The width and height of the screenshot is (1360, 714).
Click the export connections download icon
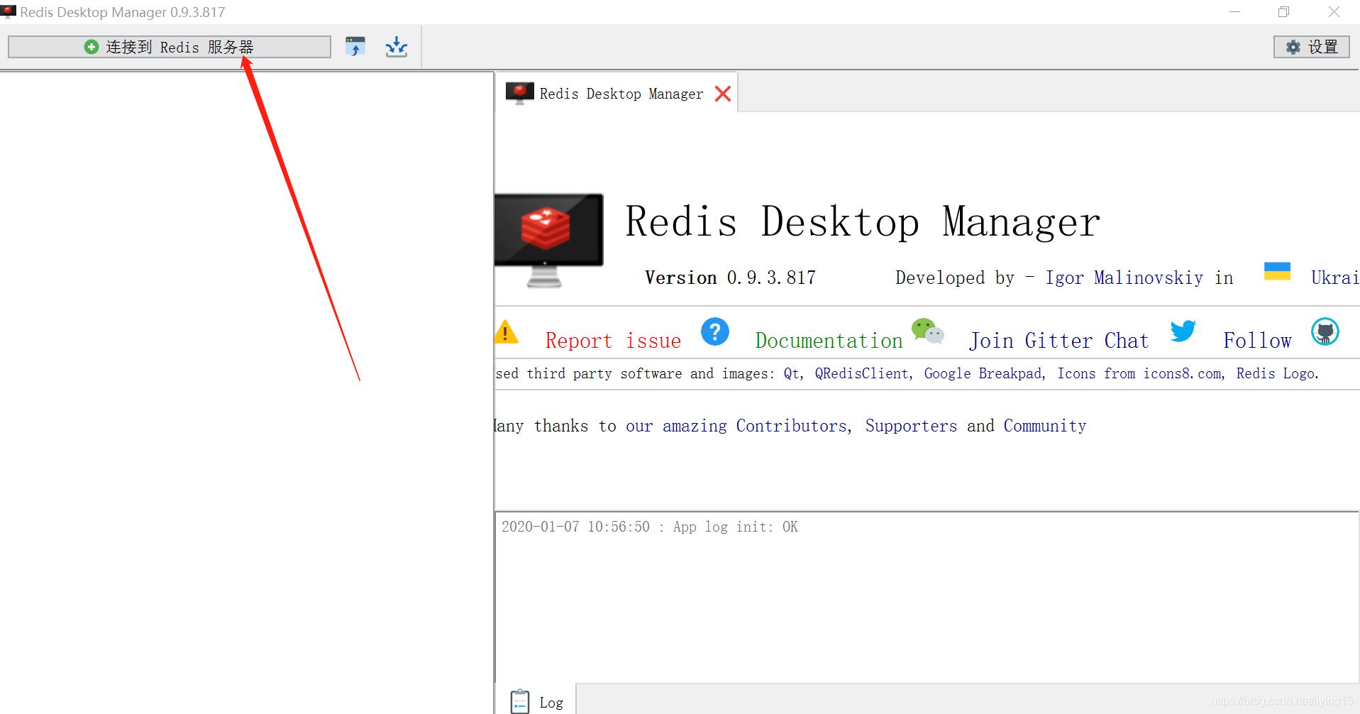pyautogui.click(x=397, y=47)
